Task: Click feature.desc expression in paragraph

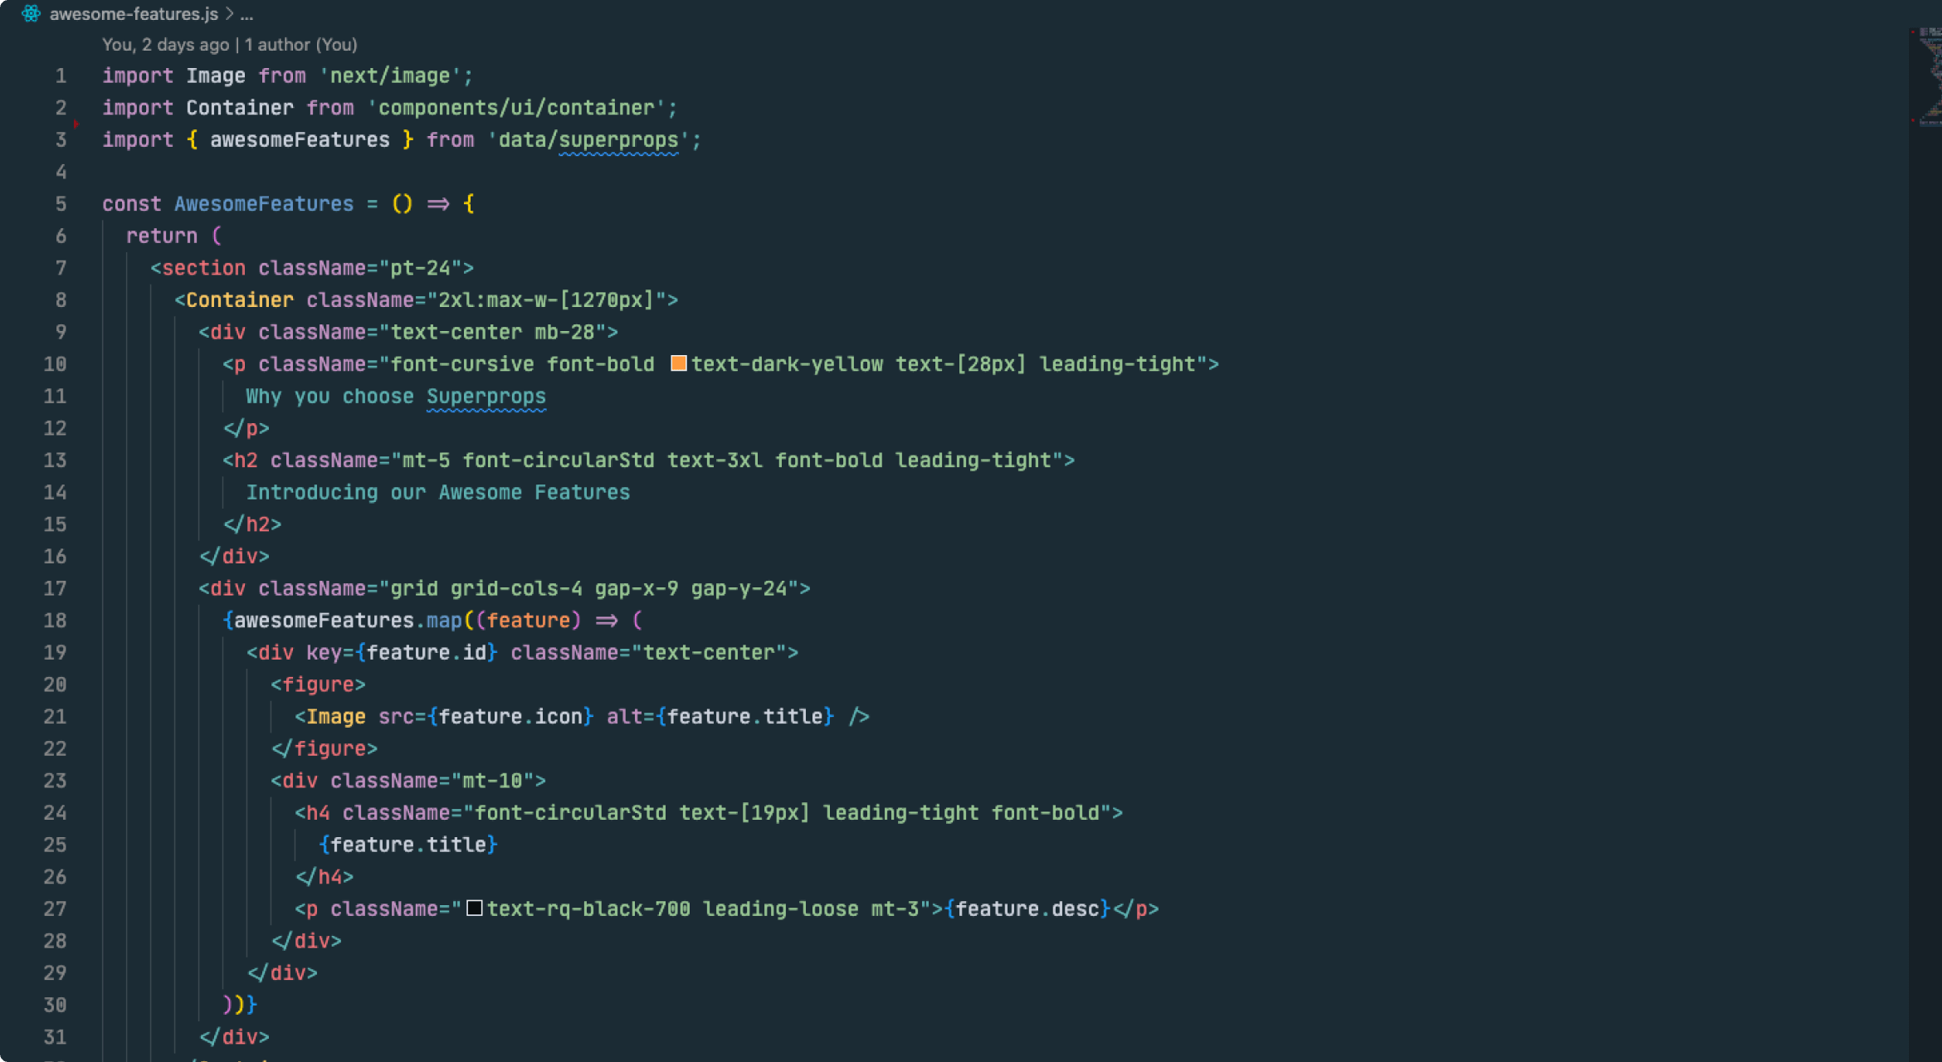Action: (x=1027, y=909)
